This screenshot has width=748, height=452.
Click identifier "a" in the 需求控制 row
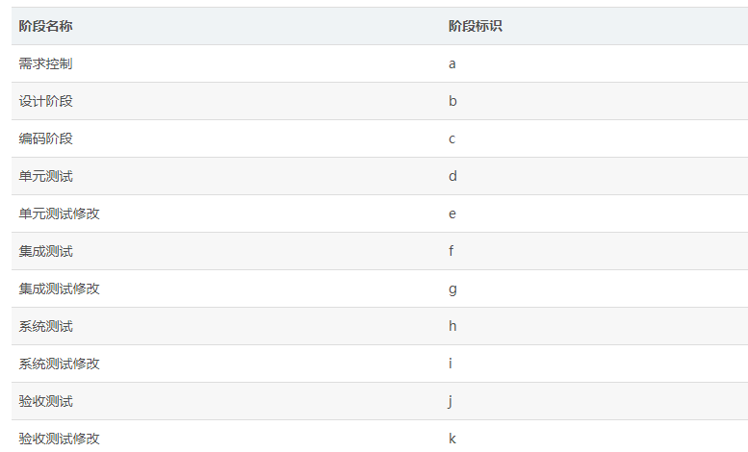452,63
